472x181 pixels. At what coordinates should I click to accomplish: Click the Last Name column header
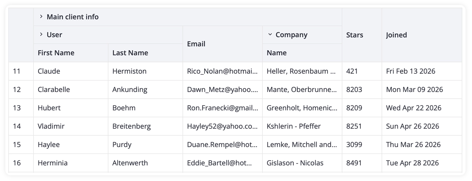tap(130, 53)
